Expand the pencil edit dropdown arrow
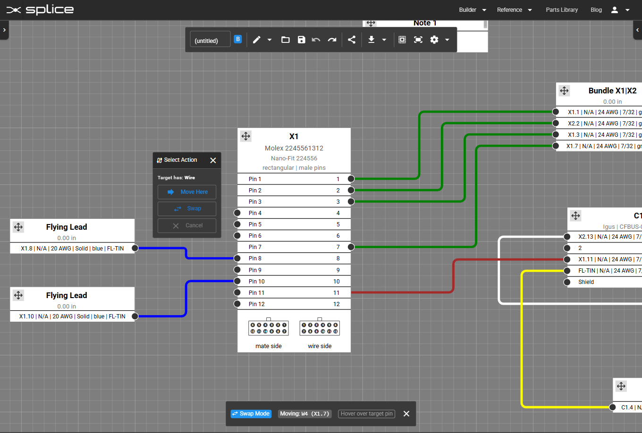The image size is (642, 433). 270,40
